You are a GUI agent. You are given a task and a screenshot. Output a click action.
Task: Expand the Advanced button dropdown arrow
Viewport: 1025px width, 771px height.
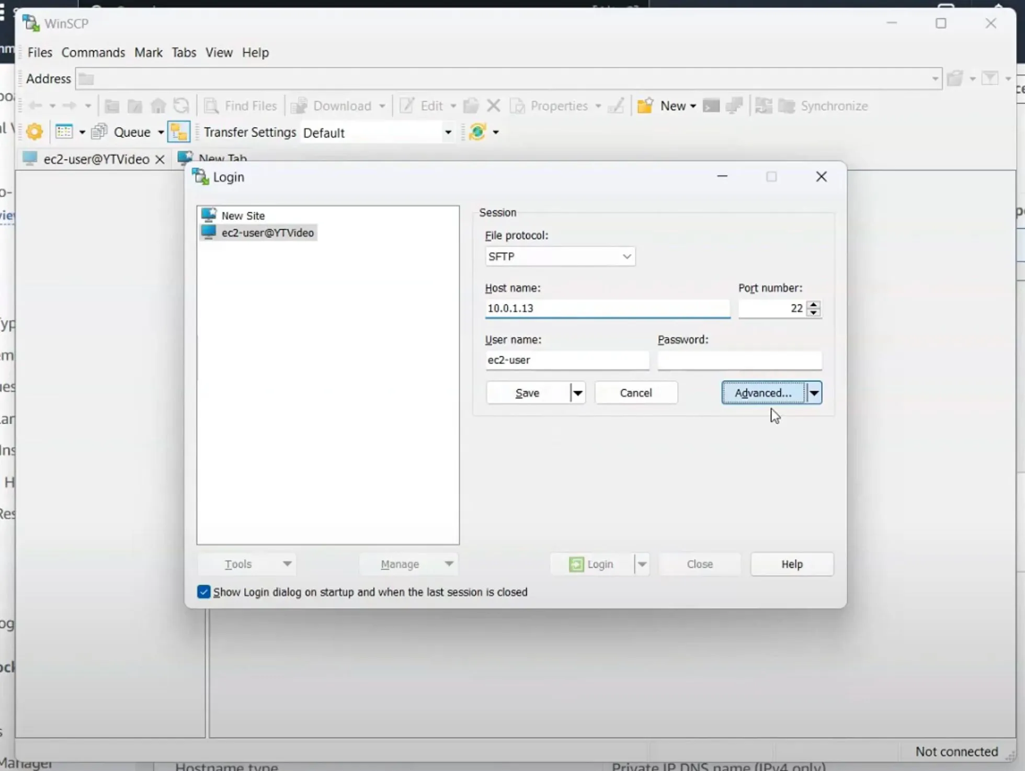coord(815,393)
